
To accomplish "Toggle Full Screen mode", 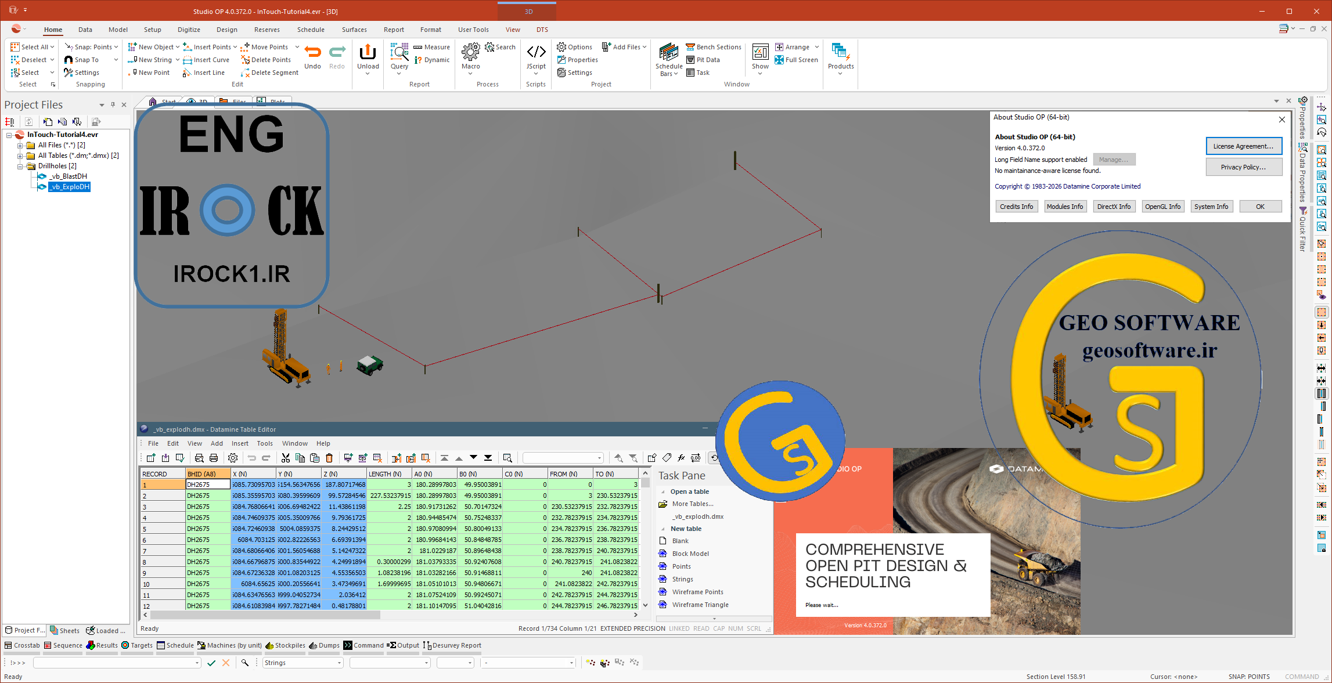I will coord(796,60).
